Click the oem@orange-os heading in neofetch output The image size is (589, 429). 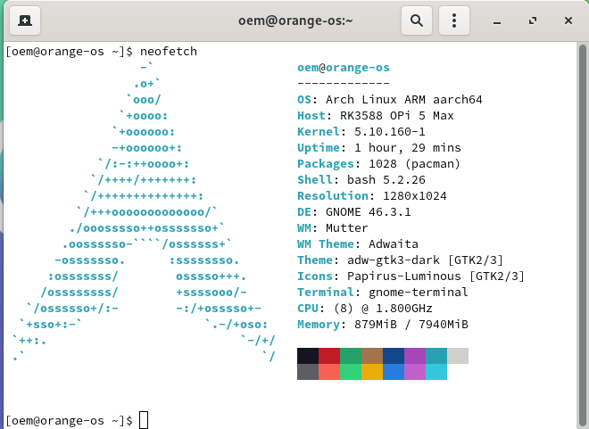tap(344, 68)
